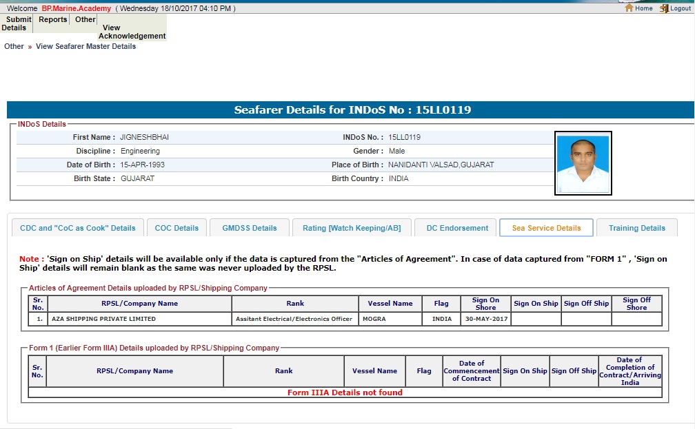
Task: Open the Submit Details menu
Action: (17, 23)
